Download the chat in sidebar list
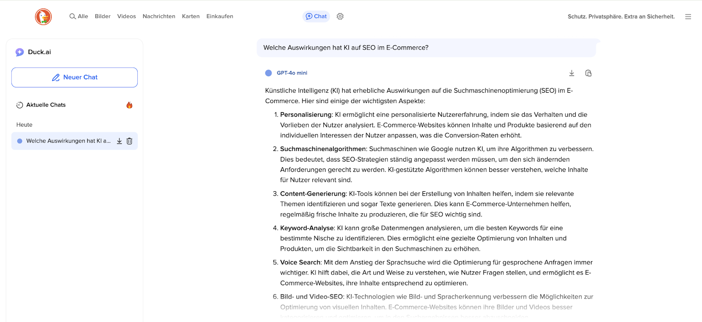Viewport: 702px width, 322px height. pos(119,141)
